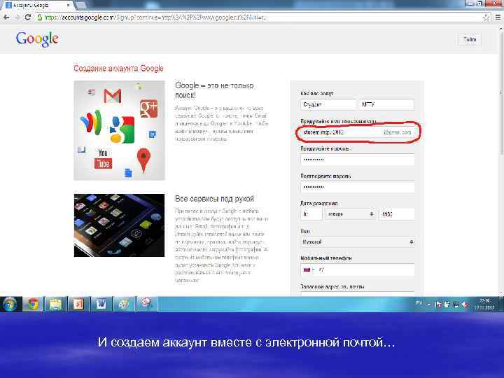This screenshot has height=378, width=504.
Task: Click the Word icon on the taskbar
Action: (x=101, y=304)
